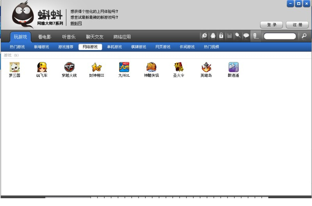Select the 网页游戏 category
The height and width of the screenshot is (206, 312).
(163, 47)
